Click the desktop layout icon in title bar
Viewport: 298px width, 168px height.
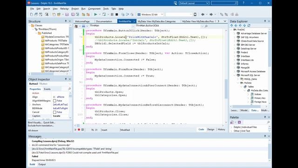tap(175, 3)
